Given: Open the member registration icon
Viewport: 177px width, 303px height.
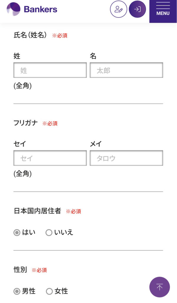Looking at the screenshot, I should coord(118,9).
